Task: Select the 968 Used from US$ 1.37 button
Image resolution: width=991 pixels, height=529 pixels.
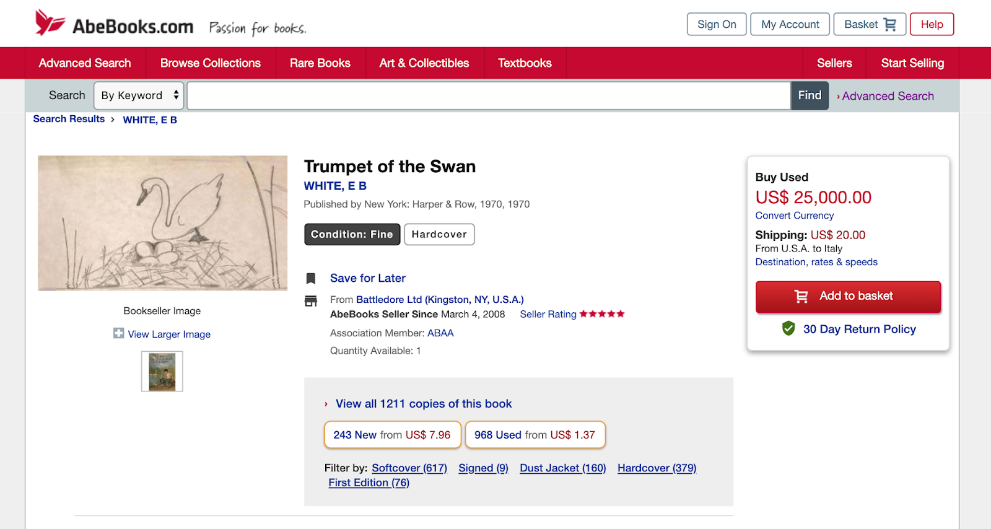Action: 535,435
